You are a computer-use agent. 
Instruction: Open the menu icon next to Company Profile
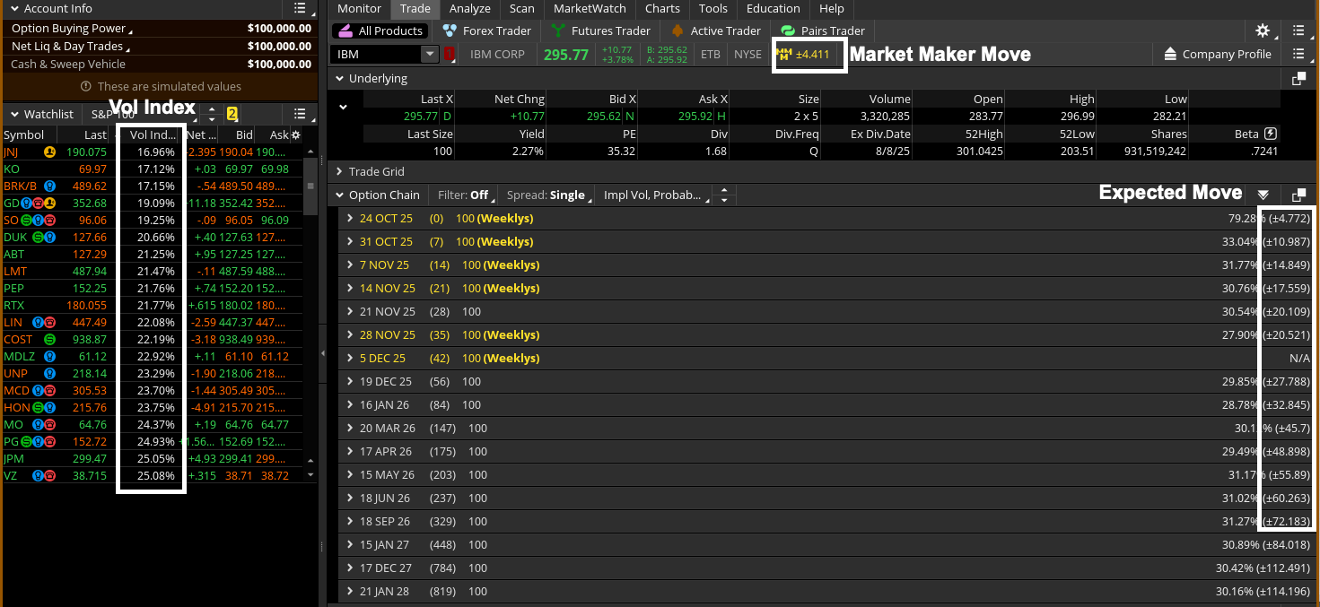[x=1298, y=55]
